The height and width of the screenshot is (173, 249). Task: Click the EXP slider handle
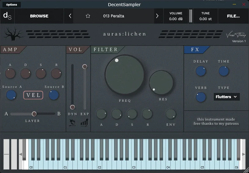coord(85,67)
